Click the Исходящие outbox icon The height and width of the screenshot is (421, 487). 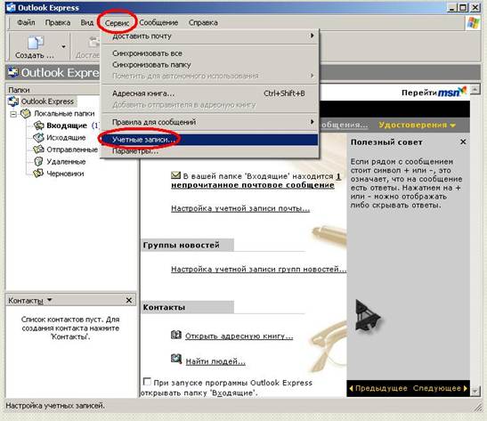coord(39,138)
